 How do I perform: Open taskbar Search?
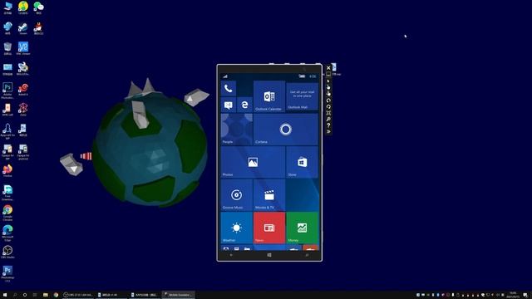point(15,295)
